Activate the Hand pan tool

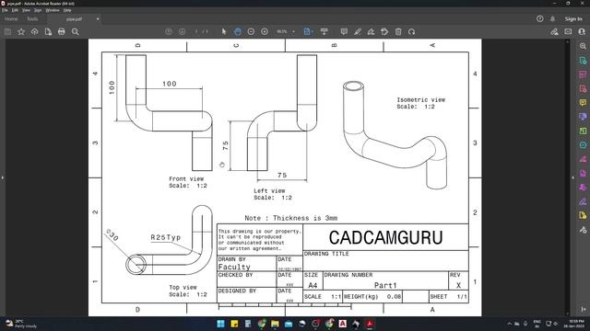238,32
